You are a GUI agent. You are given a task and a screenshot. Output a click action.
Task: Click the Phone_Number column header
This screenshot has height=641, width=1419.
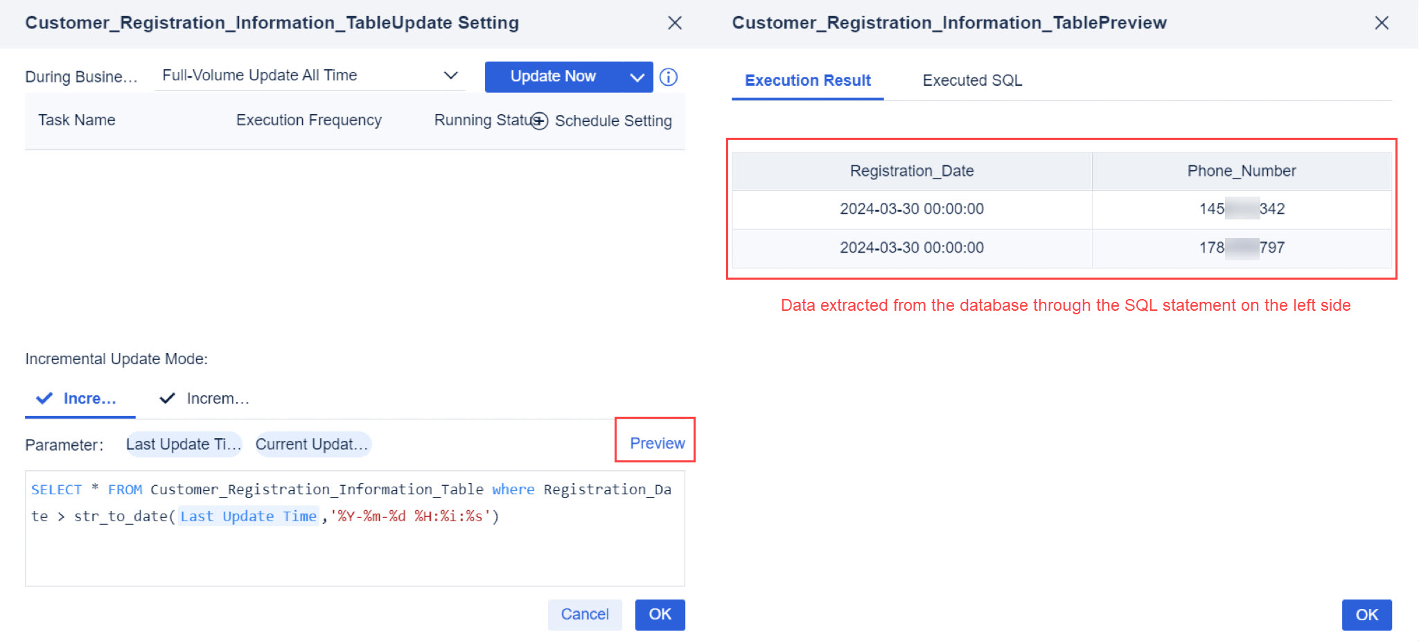[1241, 170]
